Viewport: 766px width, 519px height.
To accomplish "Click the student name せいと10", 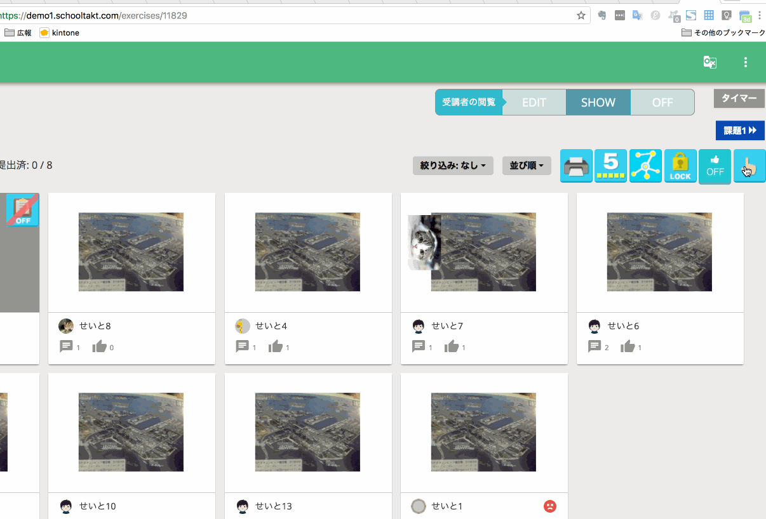I will point(98,506).
